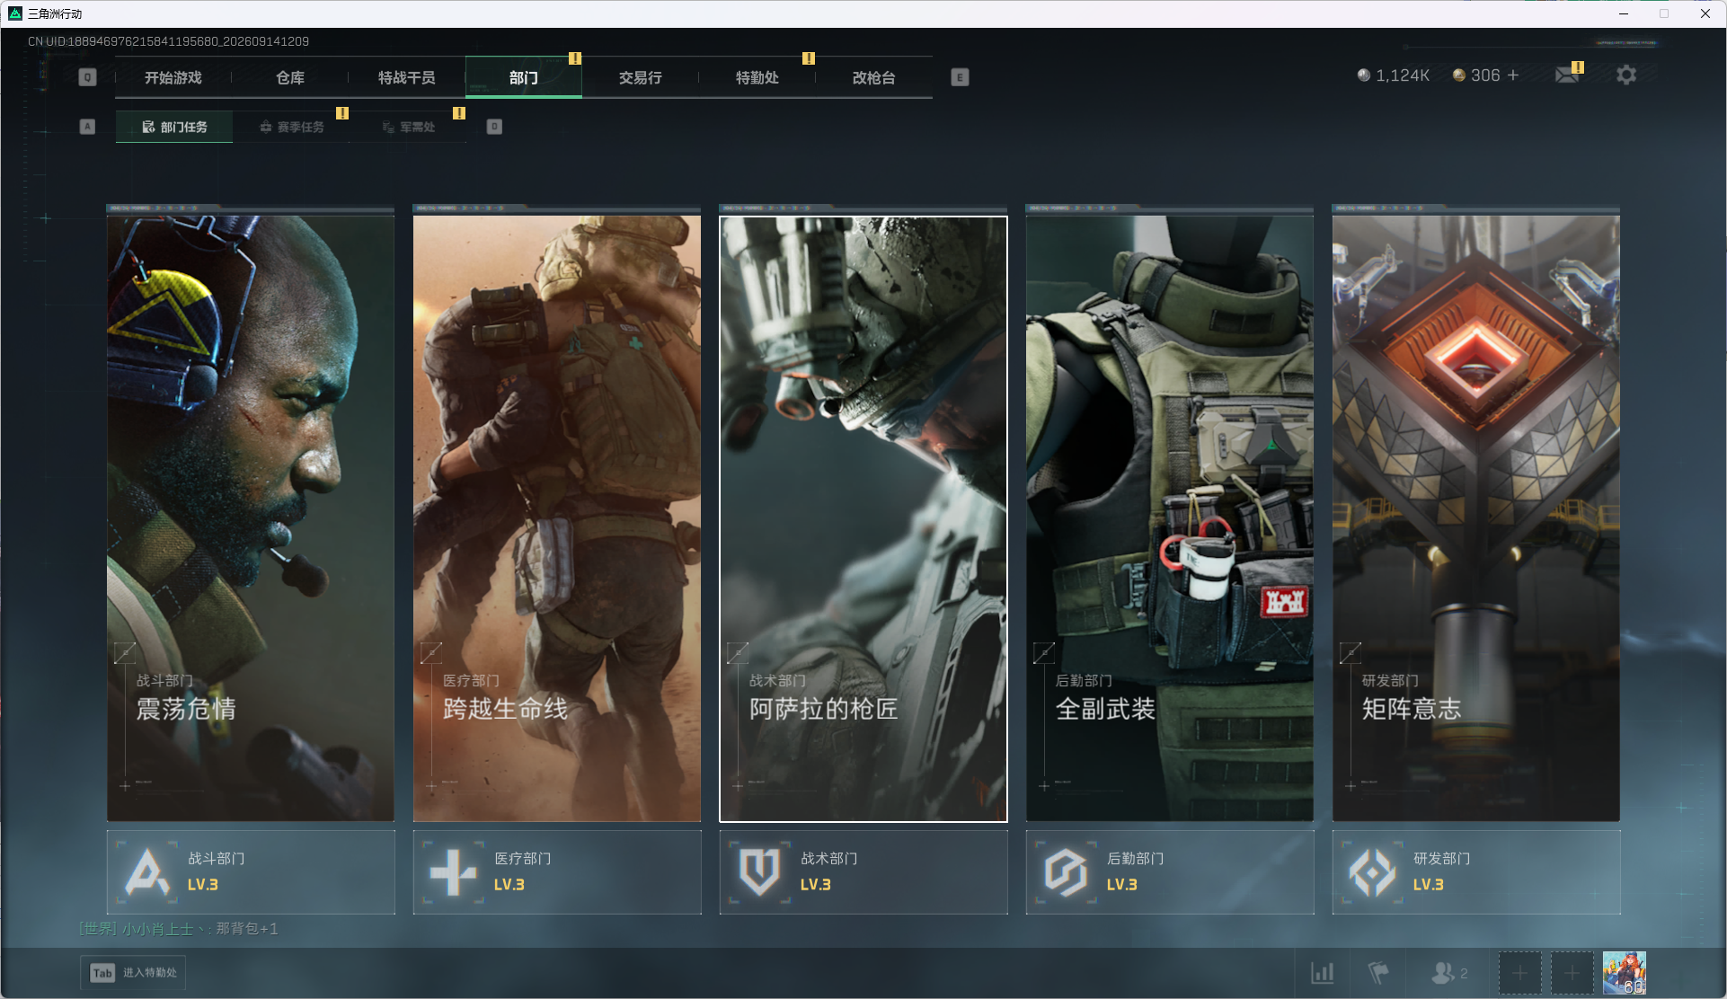1727x999 pixels.
Task: Open the 交易行 tab
Action: pyautogui.click(x=641, y=77)
